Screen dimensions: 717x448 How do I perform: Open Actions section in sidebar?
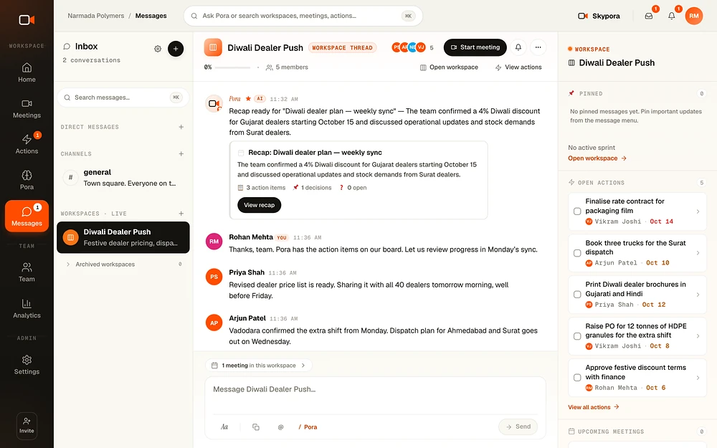click(x=27, y=144)
